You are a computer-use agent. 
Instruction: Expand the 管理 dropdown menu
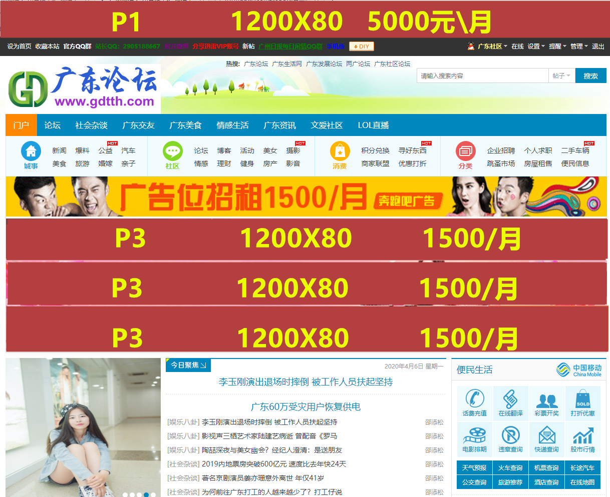click(579, 46)
